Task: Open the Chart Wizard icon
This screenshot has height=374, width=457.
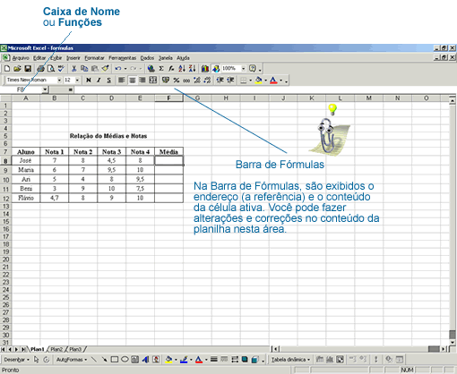Action: point(205,69)
